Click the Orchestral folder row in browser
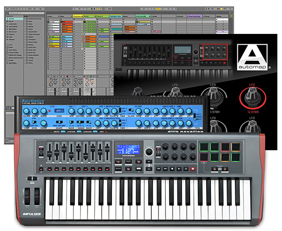This screenshot has width=282, height=231. tap(34, 39)
